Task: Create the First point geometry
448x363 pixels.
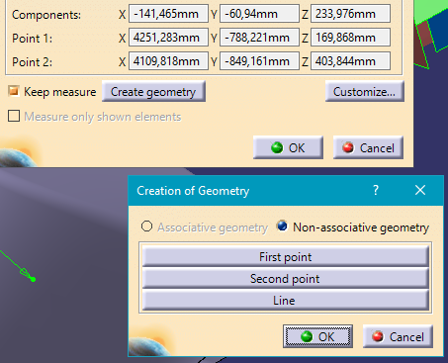Action: (x=285, y=256)
